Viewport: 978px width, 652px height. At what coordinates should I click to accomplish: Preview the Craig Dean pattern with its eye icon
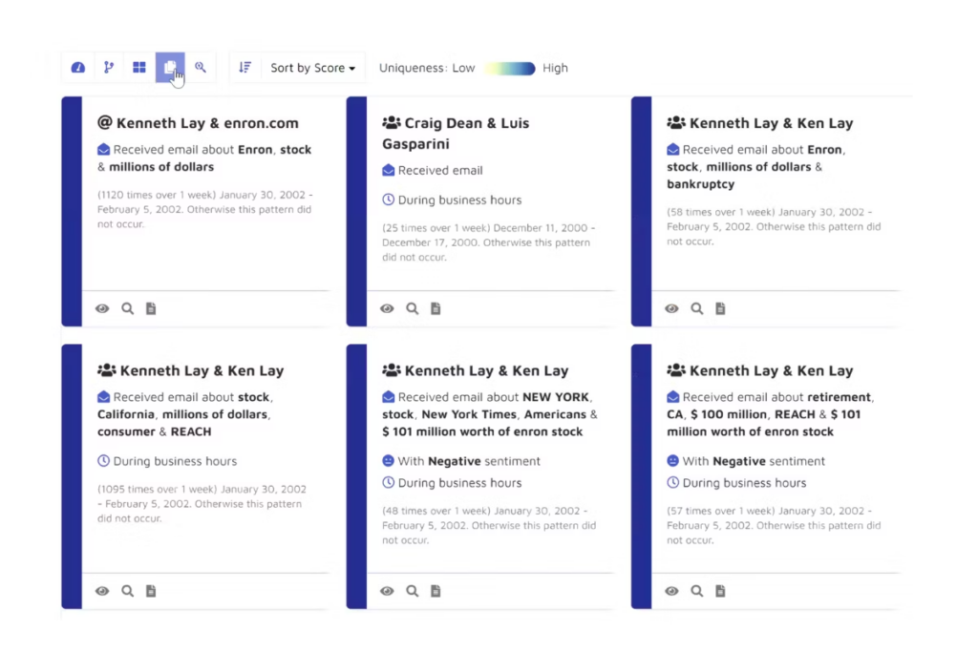pos(387,307)
